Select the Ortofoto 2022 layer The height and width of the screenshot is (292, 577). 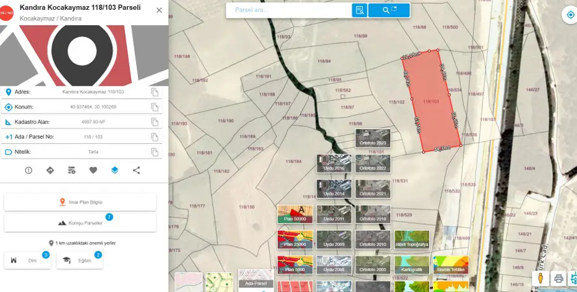tap(373, 164)
